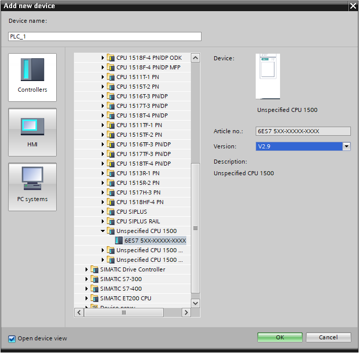Click the CPU 1517H-3 PN folder icon
The width and height of the screenshot is (359, 353).
tap(110, 192)
